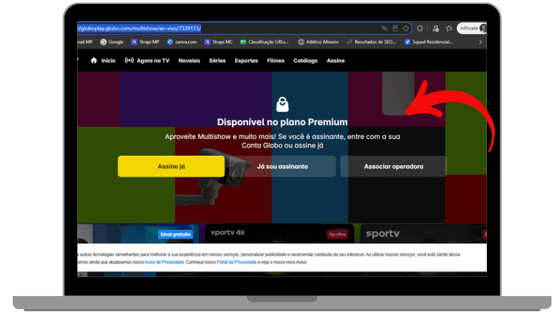Image resolution: width=554 pixels, height=315 pixels.
Task: Click the Disponível no plano Premium heading
Action: [282, 122]
